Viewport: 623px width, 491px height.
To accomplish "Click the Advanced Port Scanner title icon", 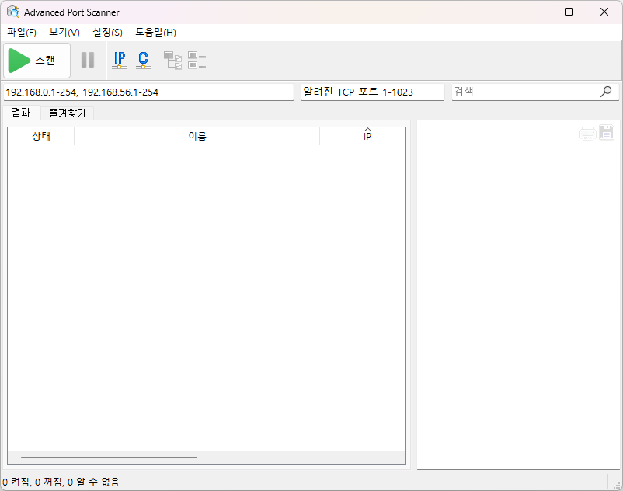I will tap(12, 12).
